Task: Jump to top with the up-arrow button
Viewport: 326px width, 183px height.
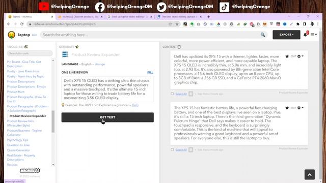Action: pos(310,174)
